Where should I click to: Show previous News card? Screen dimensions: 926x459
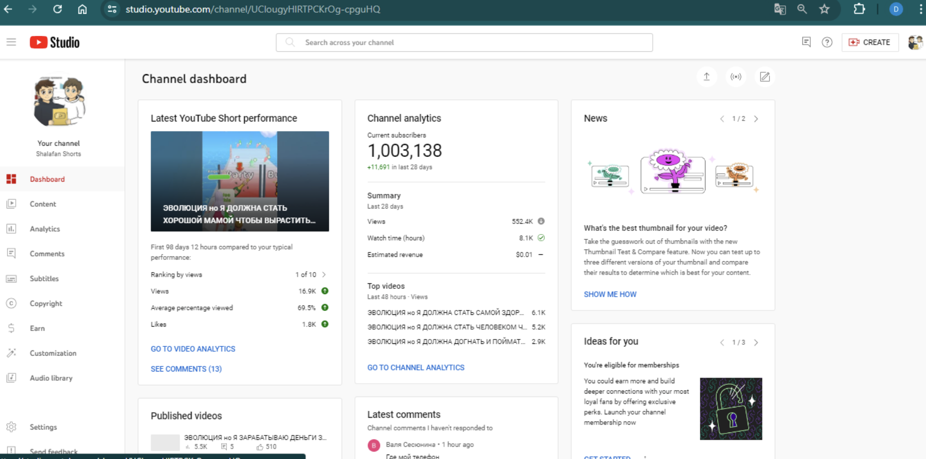[722, 119]
